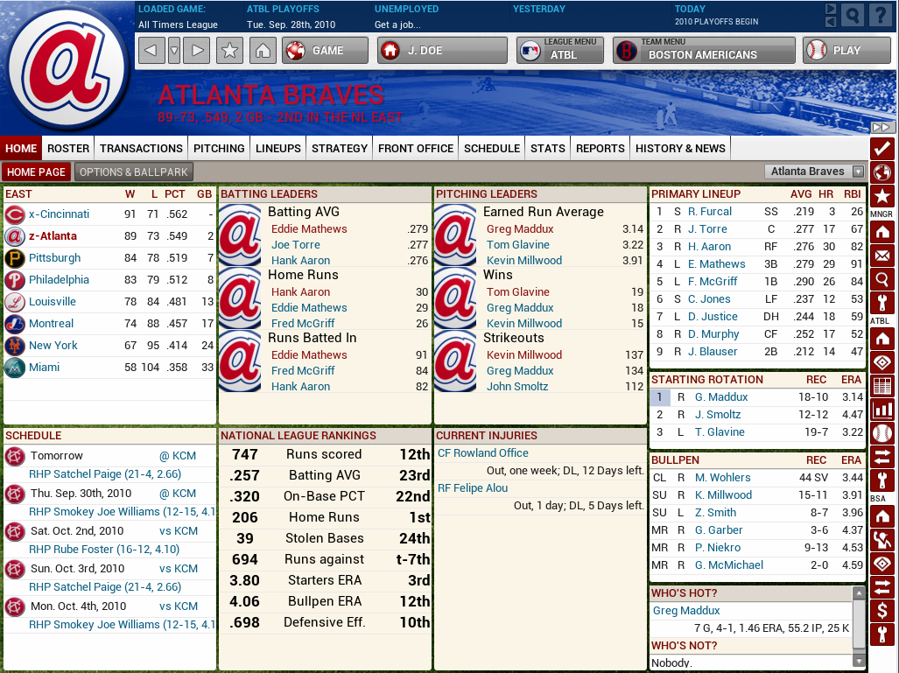This screenshot has height=673, width=899.
Task: Click the MNGR magnifier search icon
Action: click(881, 279)
